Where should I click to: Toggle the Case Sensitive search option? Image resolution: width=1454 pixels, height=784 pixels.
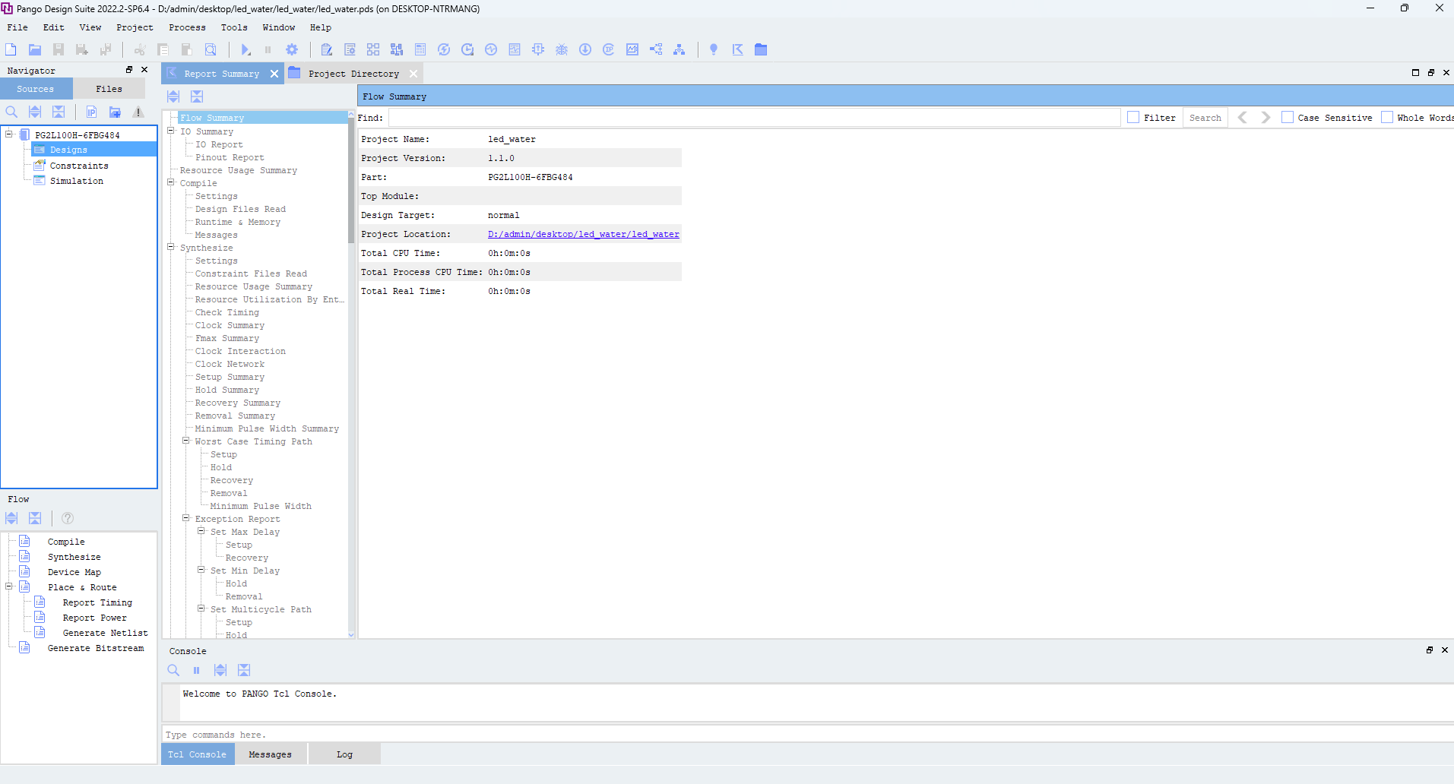coord(1288,117)
